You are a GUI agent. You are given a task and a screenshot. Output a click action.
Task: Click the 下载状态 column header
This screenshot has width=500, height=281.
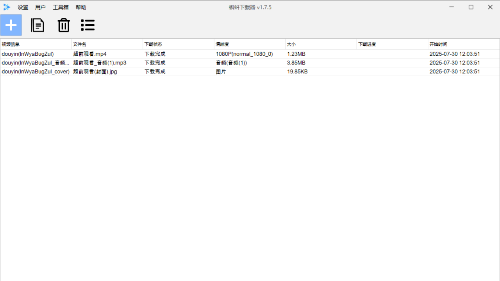[178, 44]
